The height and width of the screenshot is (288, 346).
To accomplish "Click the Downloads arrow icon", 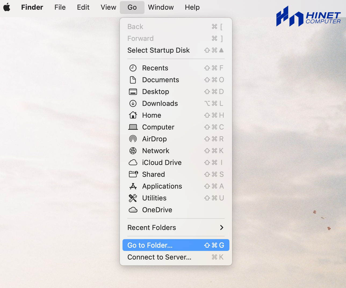I will pos(133,103).
